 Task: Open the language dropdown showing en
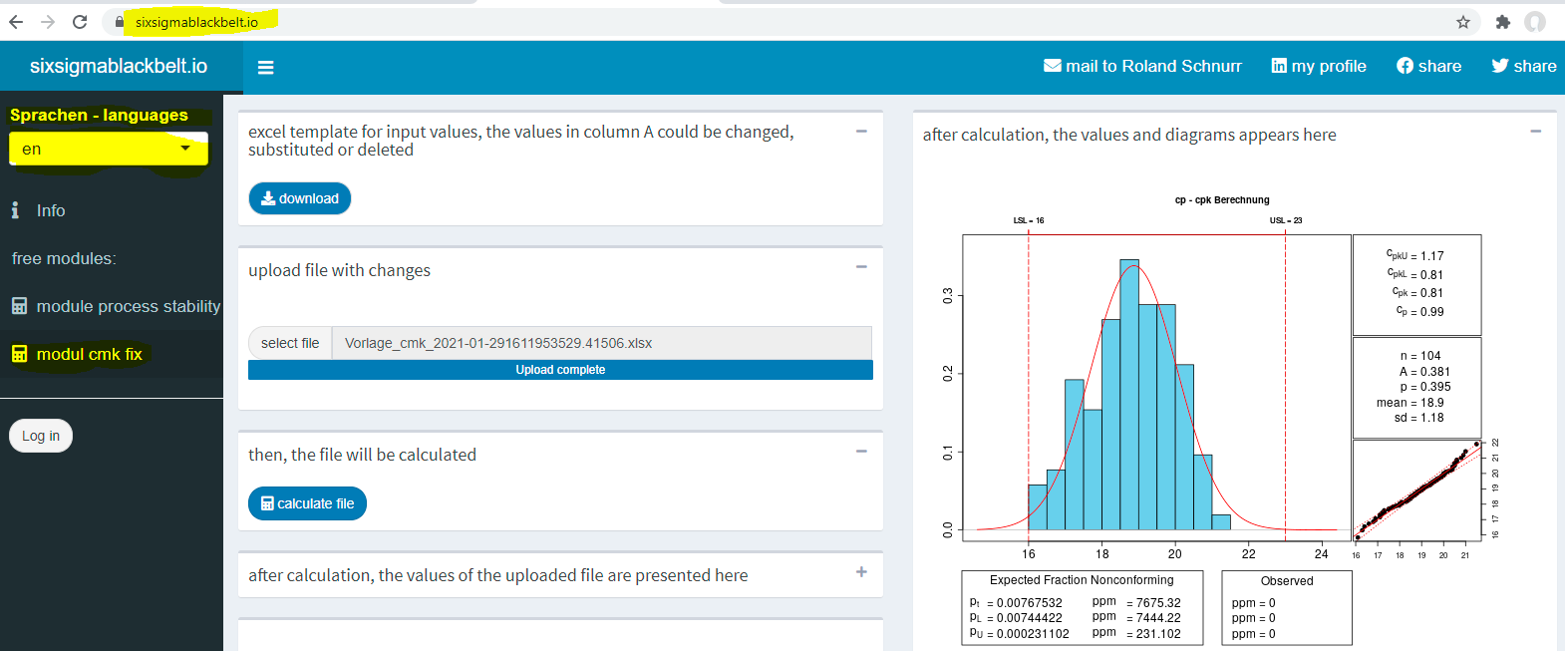point(108,149)
